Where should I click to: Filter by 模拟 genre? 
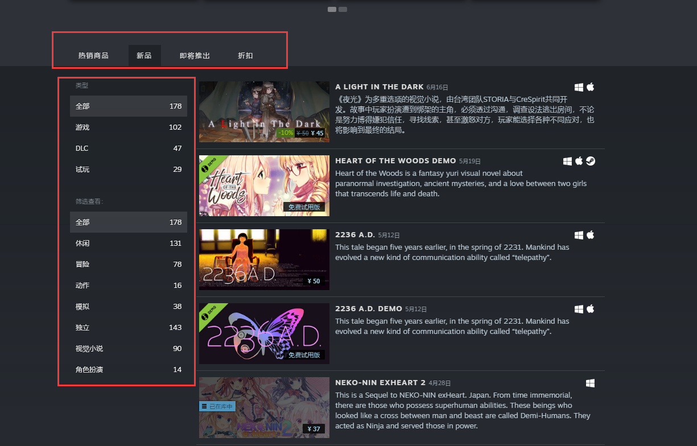click(x=129, y=307)
